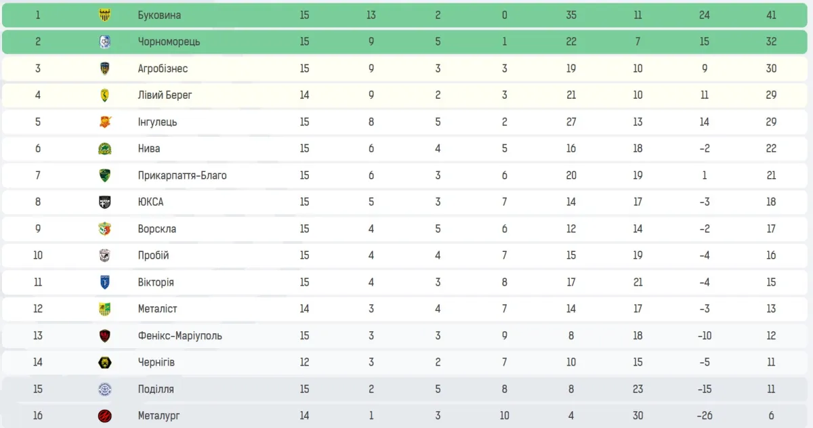The height and width of the screenshot is (428, 813).
Task: Click the Пробій team name
Action: click(153, 255)
